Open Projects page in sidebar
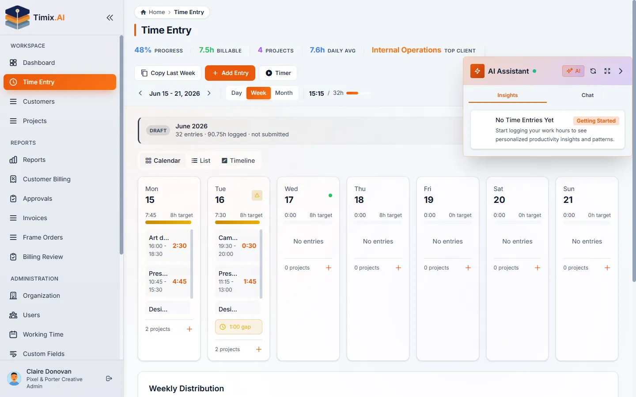Screen dimensions: 636x397 pyautogui.click(x=60, y=121)
